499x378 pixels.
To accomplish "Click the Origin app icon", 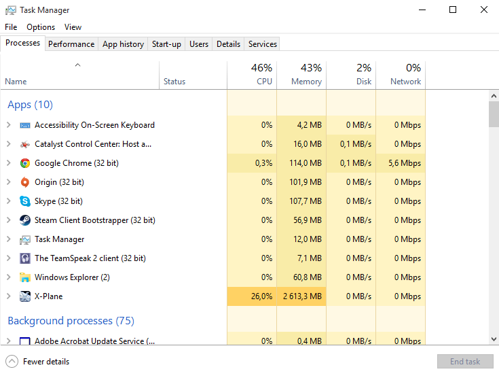I will (25, 182).
